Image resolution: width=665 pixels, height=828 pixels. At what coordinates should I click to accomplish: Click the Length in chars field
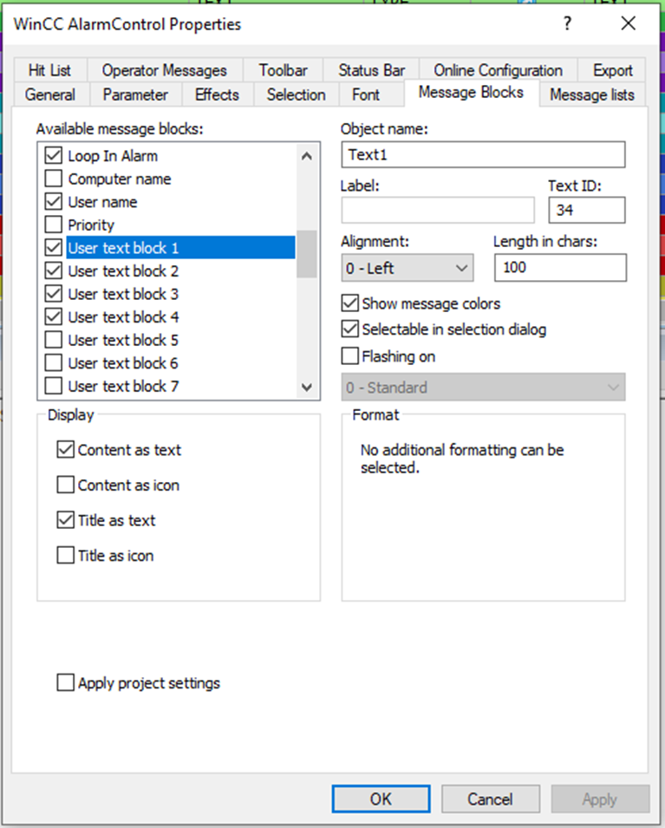coord(560,267)
